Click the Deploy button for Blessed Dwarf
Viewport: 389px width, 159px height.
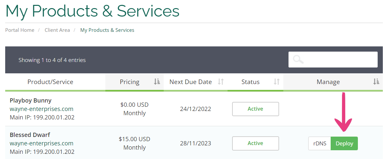(x=344, y=143)
